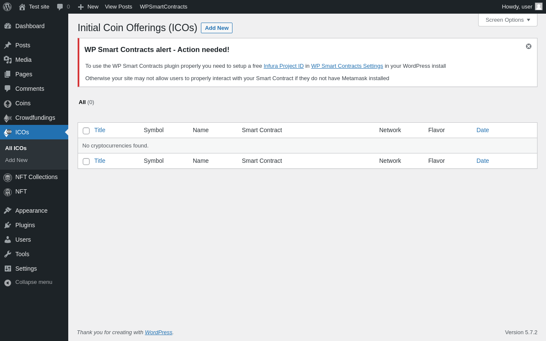Image resolution: width=546 pixels, height=341 pixels.
Task: Click Add New button beside page title
Action: point(217,28)
